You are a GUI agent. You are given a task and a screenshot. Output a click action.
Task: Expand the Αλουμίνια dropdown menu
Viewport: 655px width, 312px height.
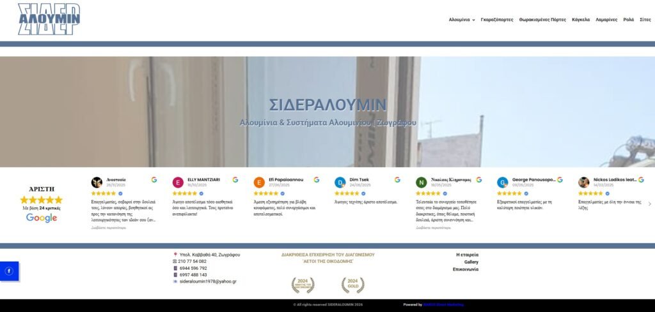tap(462, 20)
